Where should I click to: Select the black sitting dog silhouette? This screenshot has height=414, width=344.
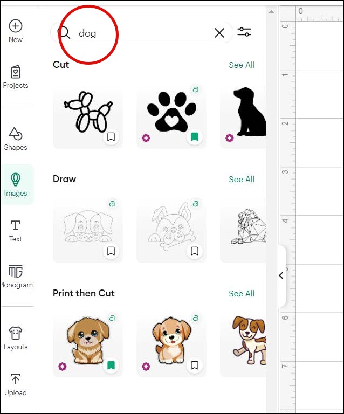pos(243,116)
